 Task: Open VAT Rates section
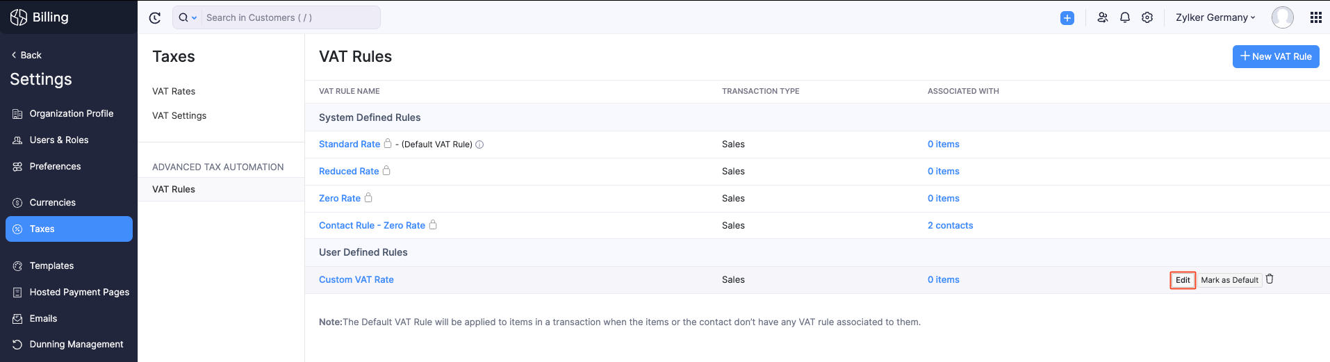click(174, 91)
